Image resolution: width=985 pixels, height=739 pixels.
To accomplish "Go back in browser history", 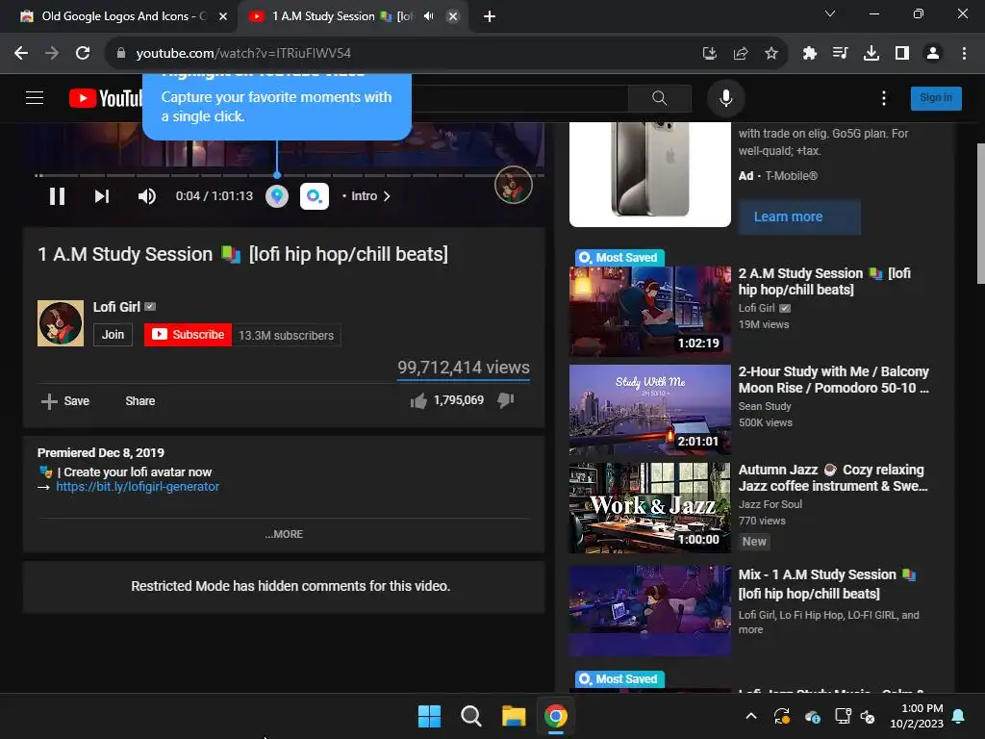I will tap(21, 54).
